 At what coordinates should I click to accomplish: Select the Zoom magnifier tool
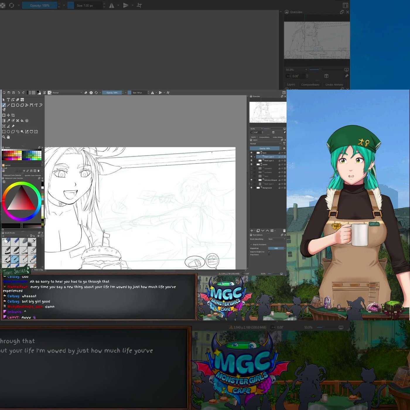(x=4, y=137)
